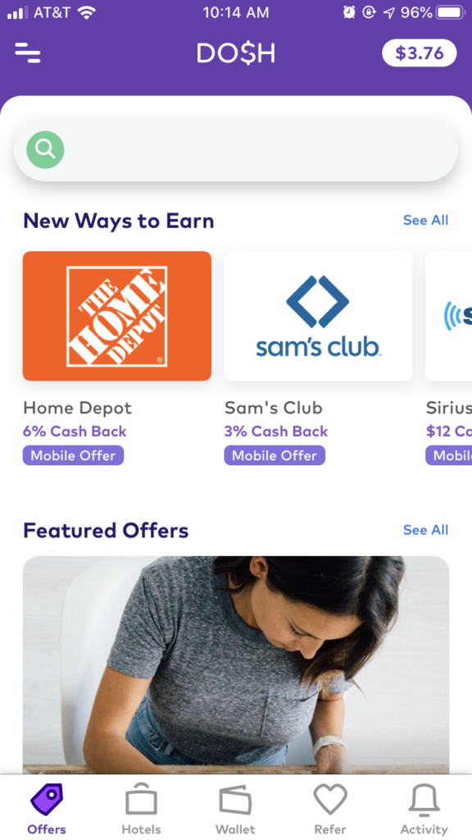
Task: Select the 3% Cash Back label
Action: (276, 431)
